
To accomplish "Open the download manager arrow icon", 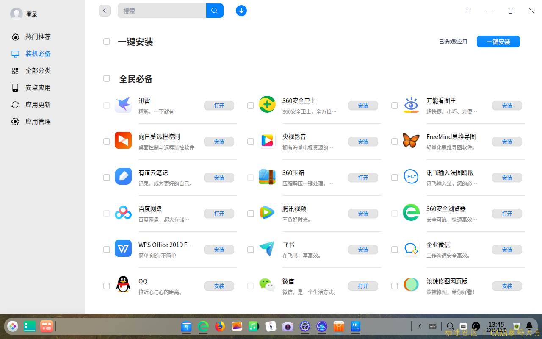I will (241, 11).
